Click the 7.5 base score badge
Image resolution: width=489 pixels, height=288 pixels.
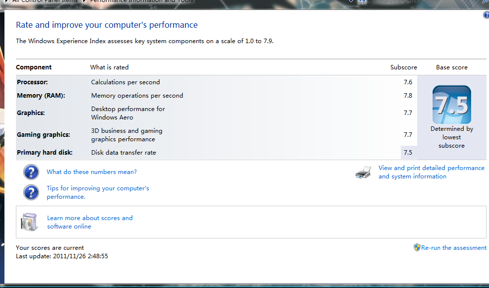pyautogui.click(x=451, y=105)
